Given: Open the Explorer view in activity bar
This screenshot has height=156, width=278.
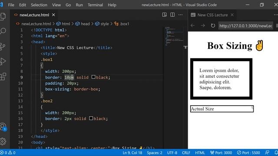Looking at the screenshot, I should (3, 16).
